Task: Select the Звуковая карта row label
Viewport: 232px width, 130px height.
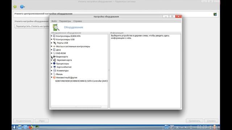Action: click(x=64, y=60)
